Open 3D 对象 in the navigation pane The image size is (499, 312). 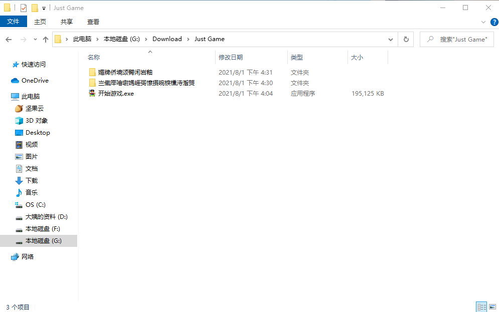37,120
